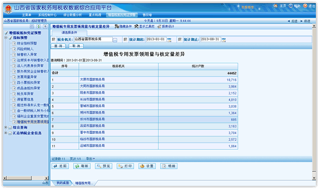Click the 打印 print button
The width and height of the screenshot is (319, 189).
tap(125, 166)
